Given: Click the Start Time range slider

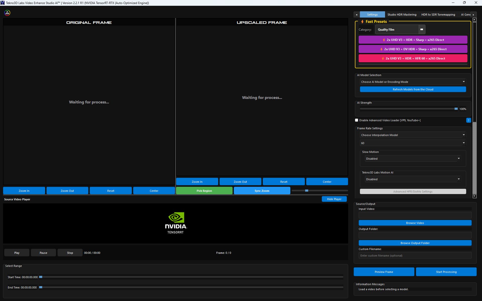Looking at the screenshot, I should point(191,277).
